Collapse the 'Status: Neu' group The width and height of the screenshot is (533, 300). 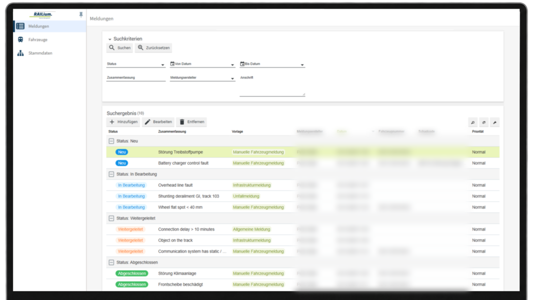coord(111,141)
